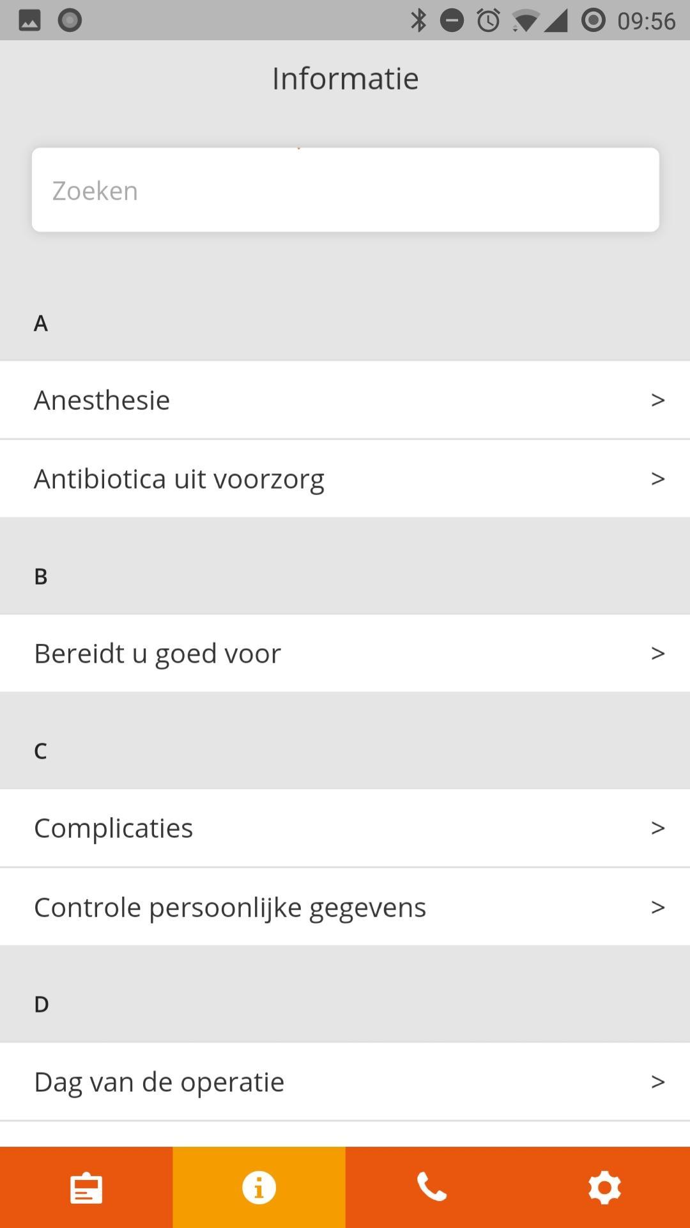Select the info tab icon
Image resolution: width=690 pixels, height=1228 pixels.
click(x=259, y=1188)
